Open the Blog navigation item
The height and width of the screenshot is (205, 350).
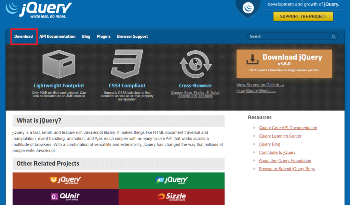[86, 37]
